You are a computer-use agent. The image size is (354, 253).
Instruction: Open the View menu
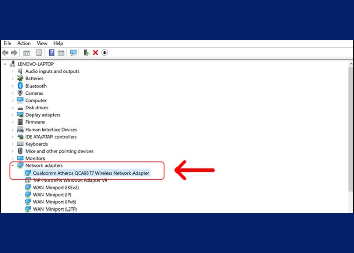pos(42,44)
